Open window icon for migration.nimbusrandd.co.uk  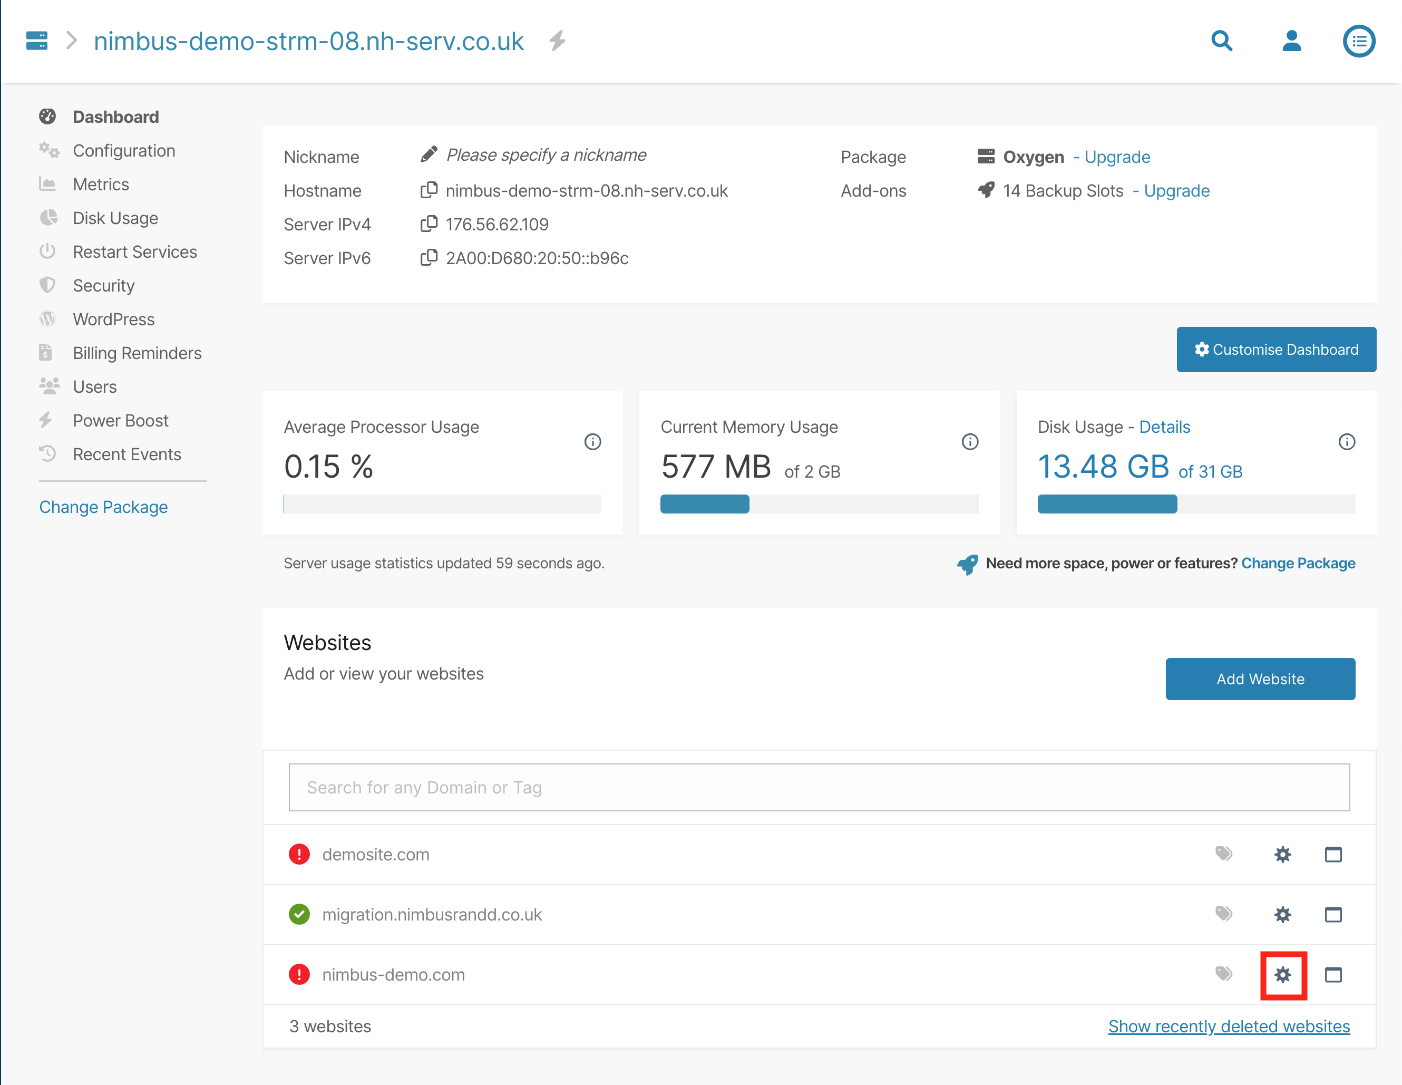point(1333,914)
